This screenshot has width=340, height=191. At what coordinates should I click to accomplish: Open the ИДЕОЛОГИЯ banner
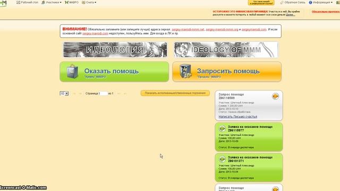pyautogui.click(x=115, y=50)
